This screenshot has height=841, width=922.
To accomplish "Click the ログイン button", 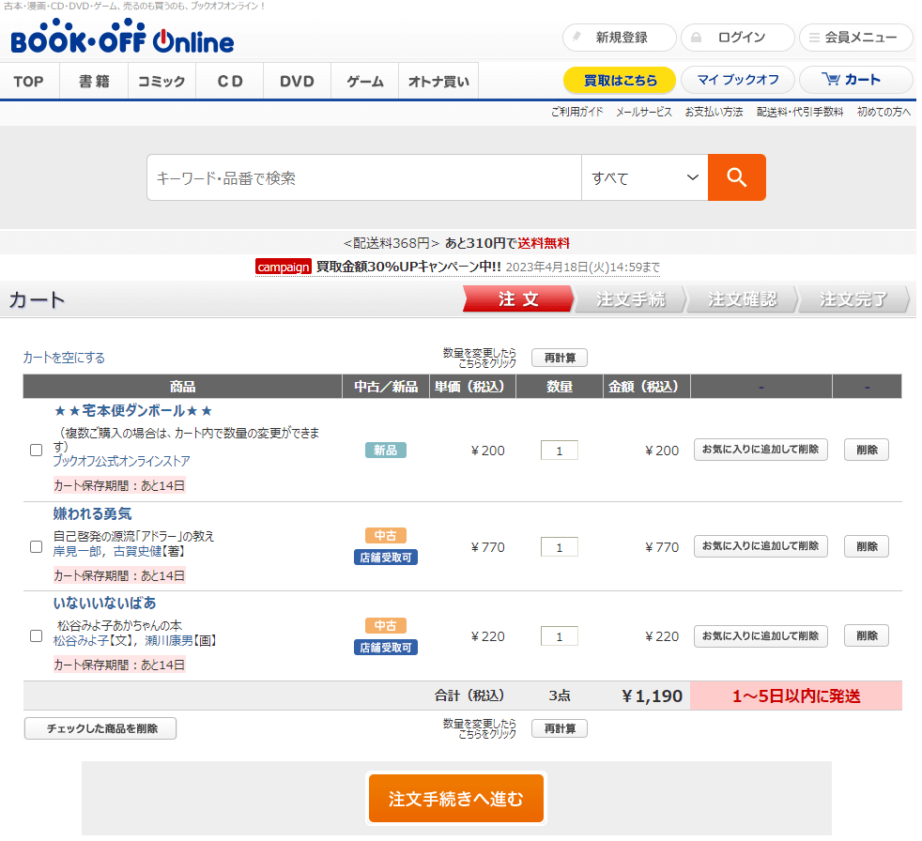I will (738, 38).
